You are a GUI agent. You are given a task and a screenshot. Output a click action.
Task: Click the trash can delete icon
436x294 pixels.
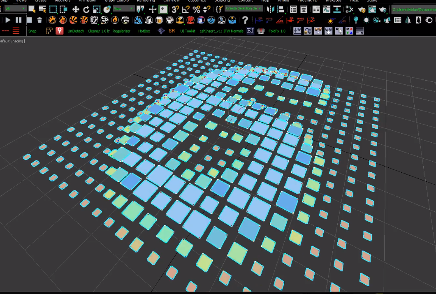pyautogui.click(x=39, y=20)
